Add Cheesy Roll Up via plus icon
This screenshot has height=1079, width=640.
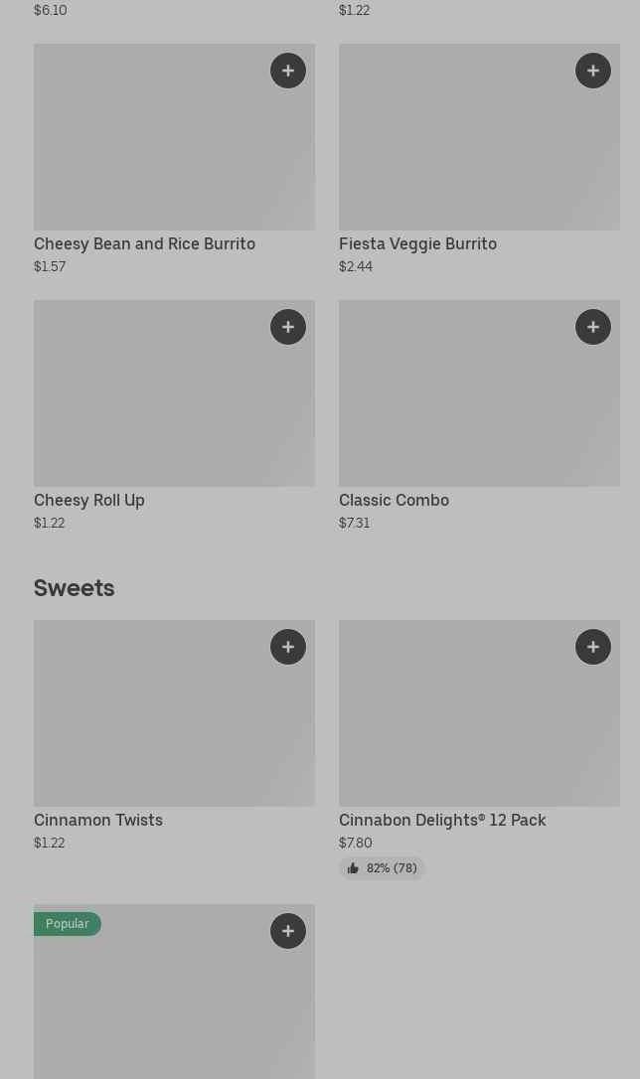(287, 327)
